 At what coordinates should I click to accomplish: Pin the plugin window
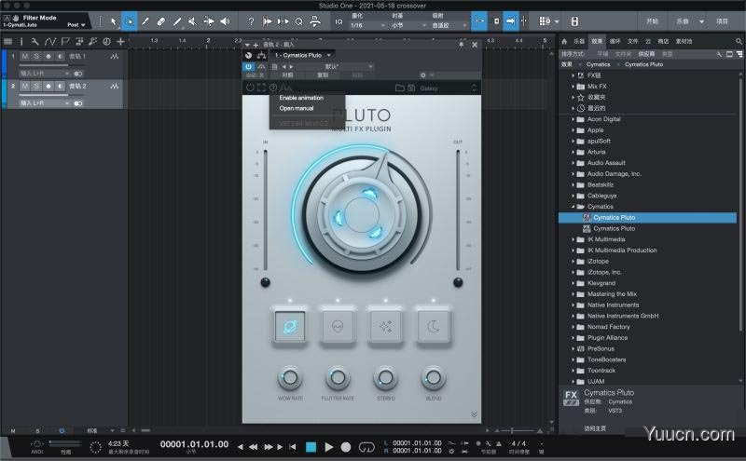point(461,45)
